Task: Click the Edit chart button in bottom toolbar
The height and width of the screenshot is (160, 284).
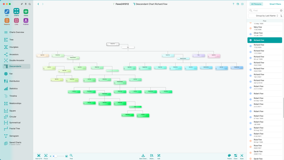Action: coord(159,157)
